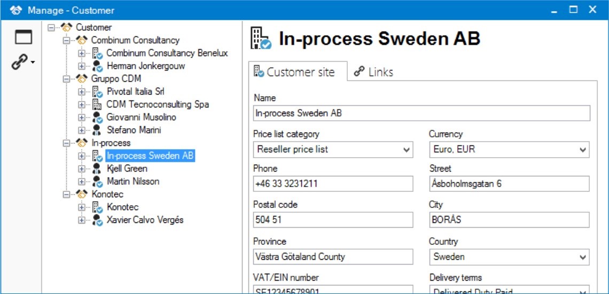
Task: Expand the Giovanni Musolino tree node
Action: pos(82,117)
